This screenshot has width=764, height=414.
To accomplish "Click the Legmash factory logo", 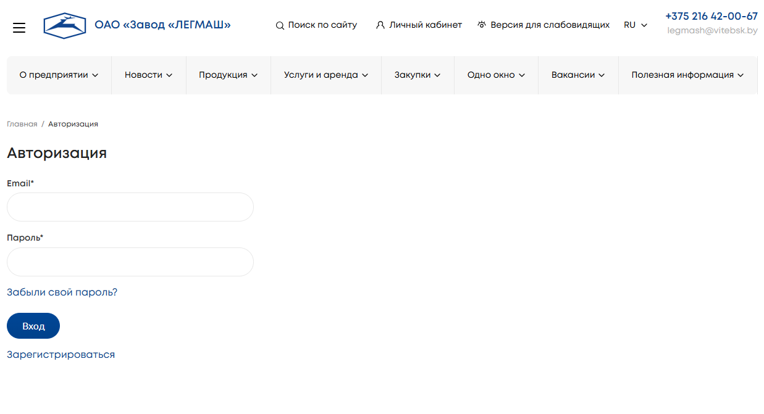I will tap(64, 25).
